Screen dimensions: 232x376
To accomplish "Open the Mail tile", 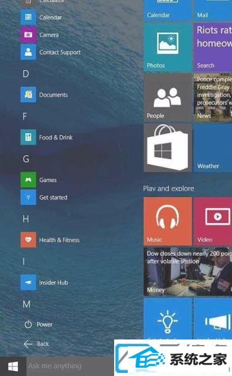I will pos(213,11).
